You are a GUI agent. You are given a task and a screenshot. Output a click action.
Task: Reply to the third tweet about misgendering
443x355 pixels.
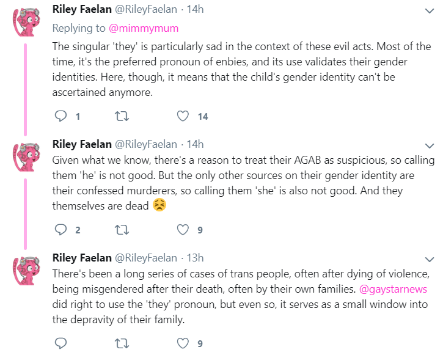point(60,343)
